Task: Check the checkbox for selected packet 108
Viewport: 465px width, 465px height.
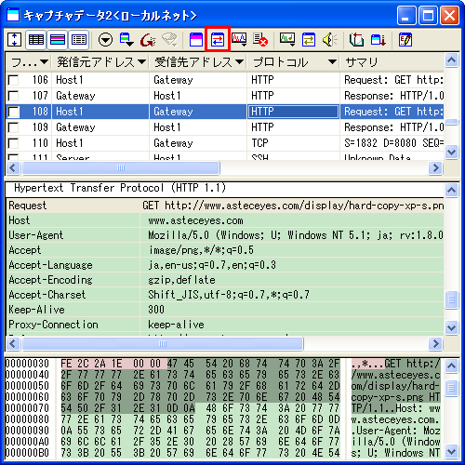Action: click(13, 112)
